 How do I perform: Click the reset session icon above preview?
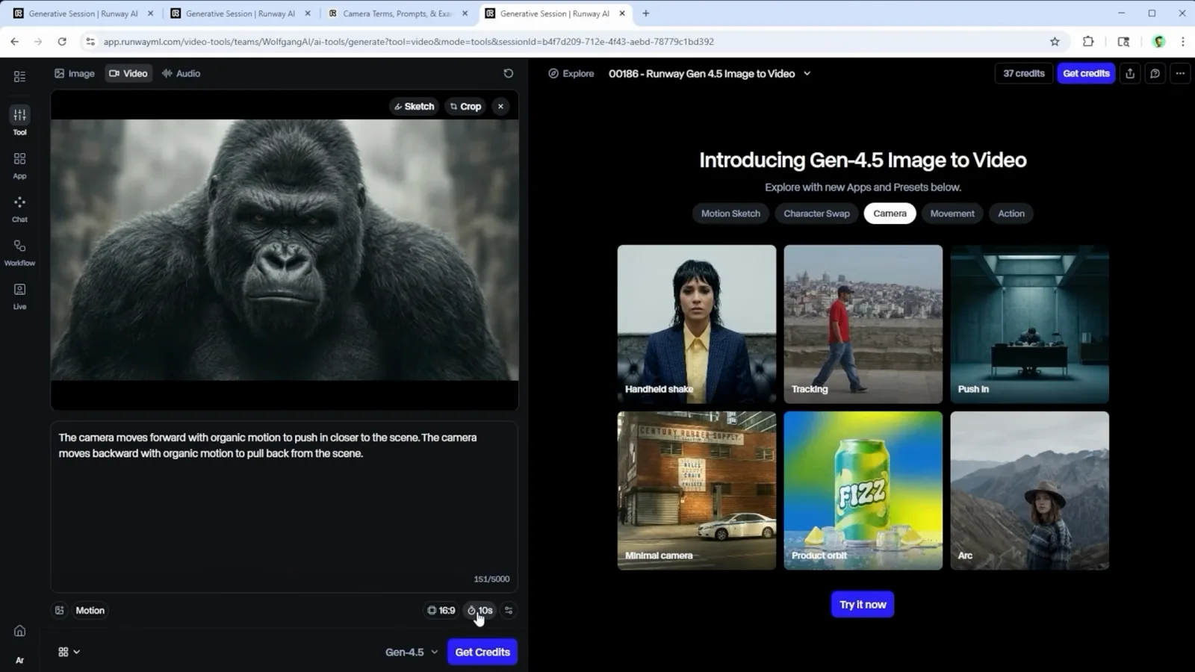point(509,73)
